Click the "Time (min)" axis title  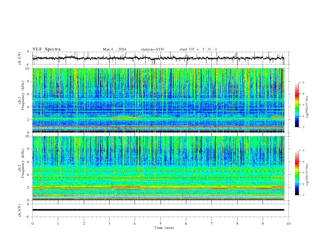164,228
